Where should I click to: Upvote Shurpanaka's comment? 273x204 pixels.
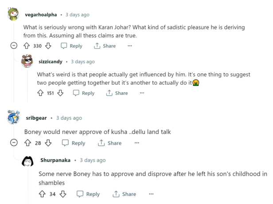pos(42,194)
